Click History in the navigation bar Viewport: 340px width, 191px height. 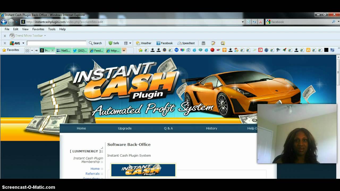212,128
